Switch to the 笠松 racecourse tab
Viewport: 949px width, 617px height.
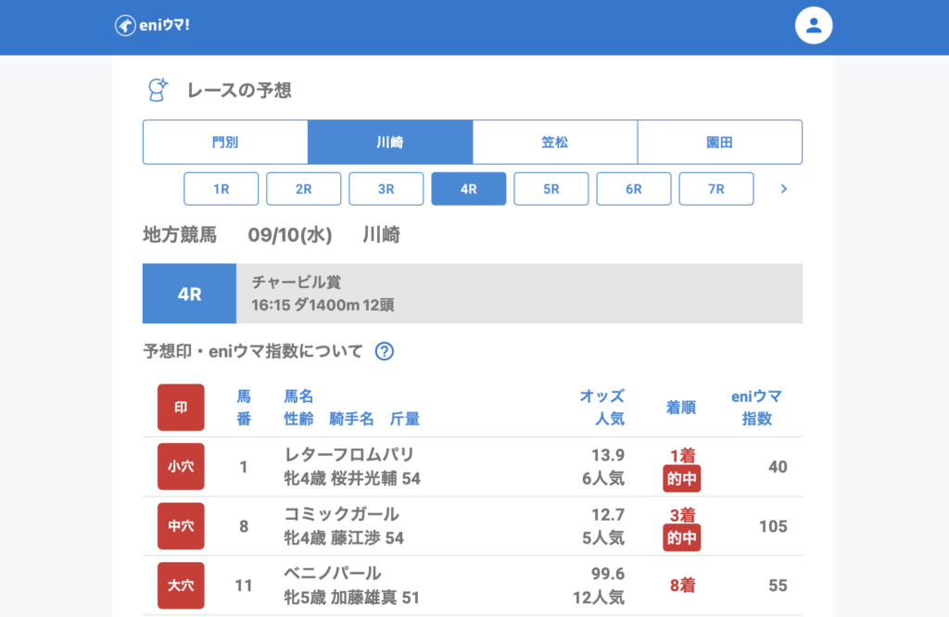click(555, 142)
